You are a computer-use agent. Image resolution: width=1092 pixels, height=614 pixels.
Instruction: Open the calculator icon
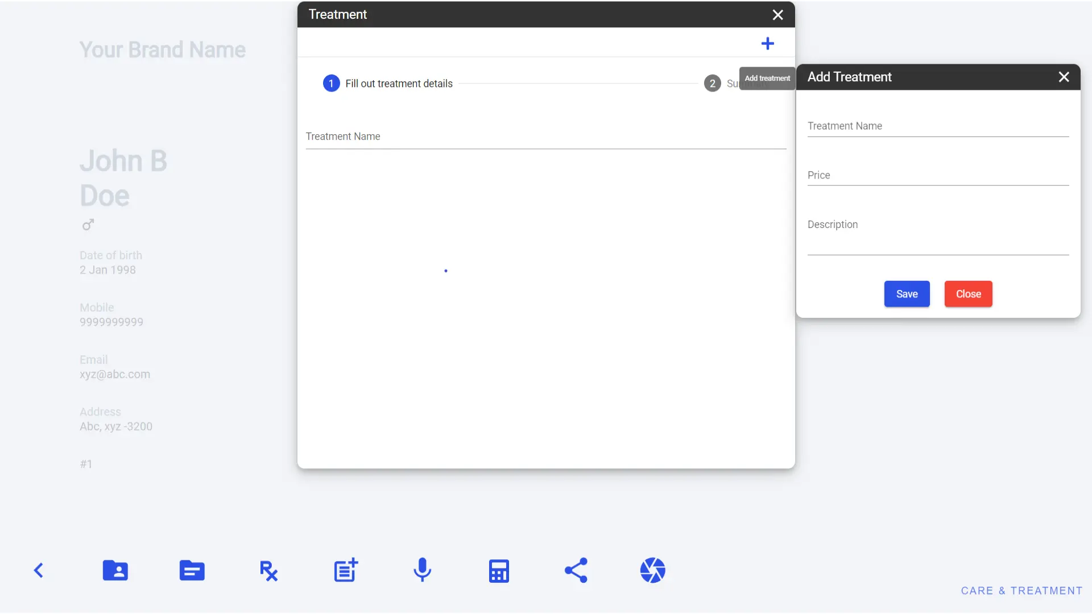click(499, 570)
